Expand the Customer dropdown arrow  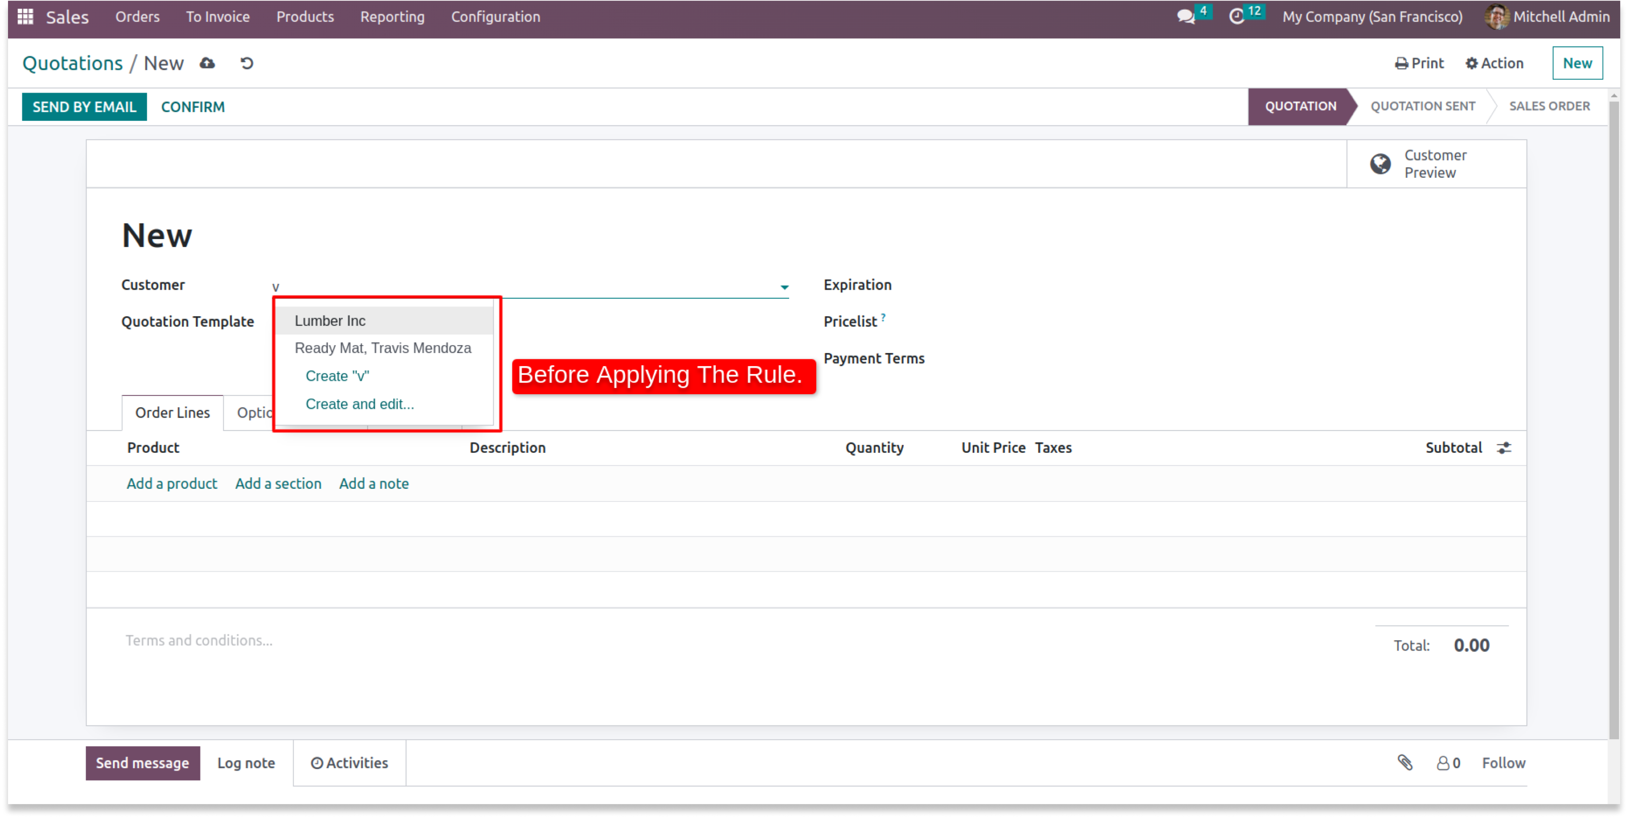tap(784, 288)
